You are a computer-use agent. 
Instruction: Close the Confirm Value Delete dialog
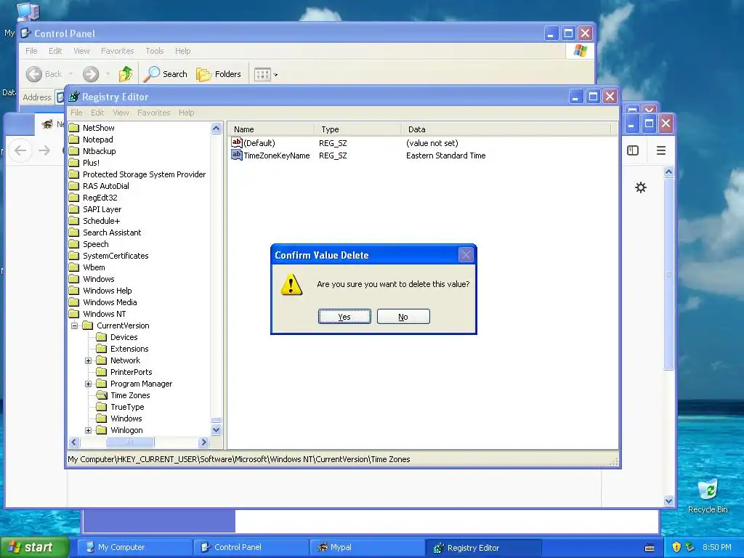click(x=466, y=255)
